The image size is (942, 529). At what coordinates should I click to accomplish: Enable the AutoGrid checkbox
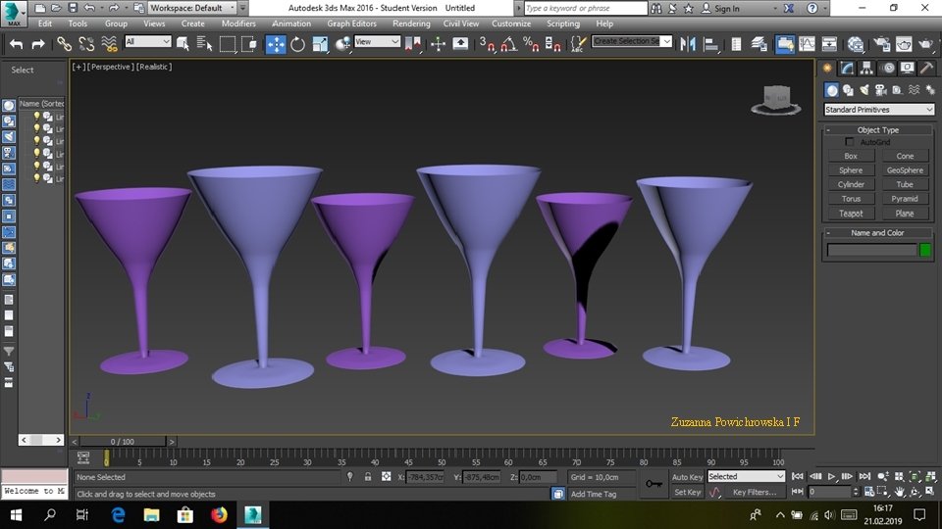click(850, 142)
